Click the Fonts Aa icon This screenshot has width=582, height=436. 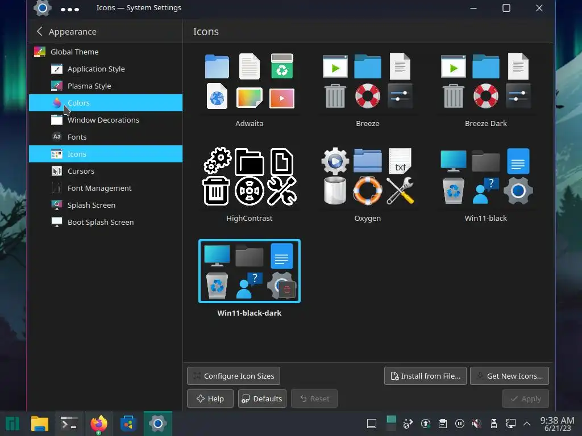coord(57,137)
